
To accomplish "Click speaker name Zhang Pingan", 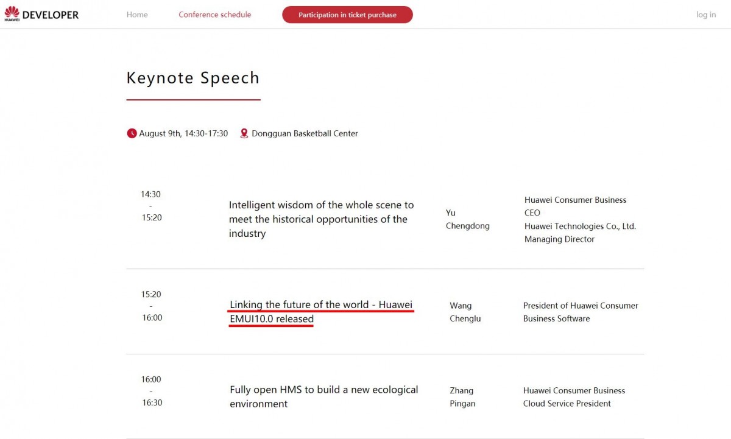I will pos(462,397).
